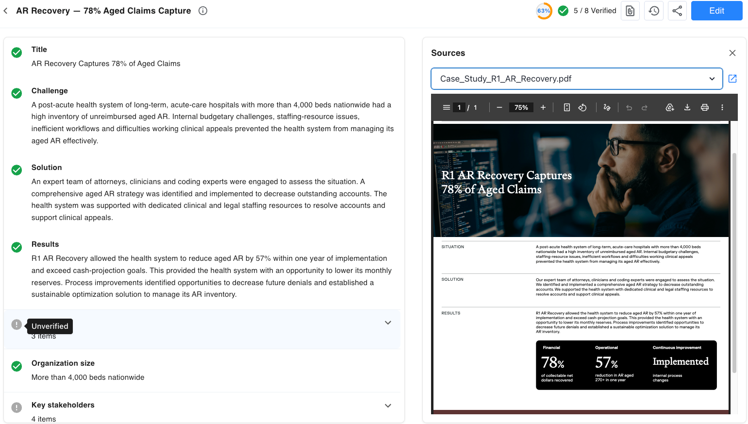This screenshot has width=748, height=424.
Task: Expand the Key stakeholders list
Action: [x=387, y=406]
